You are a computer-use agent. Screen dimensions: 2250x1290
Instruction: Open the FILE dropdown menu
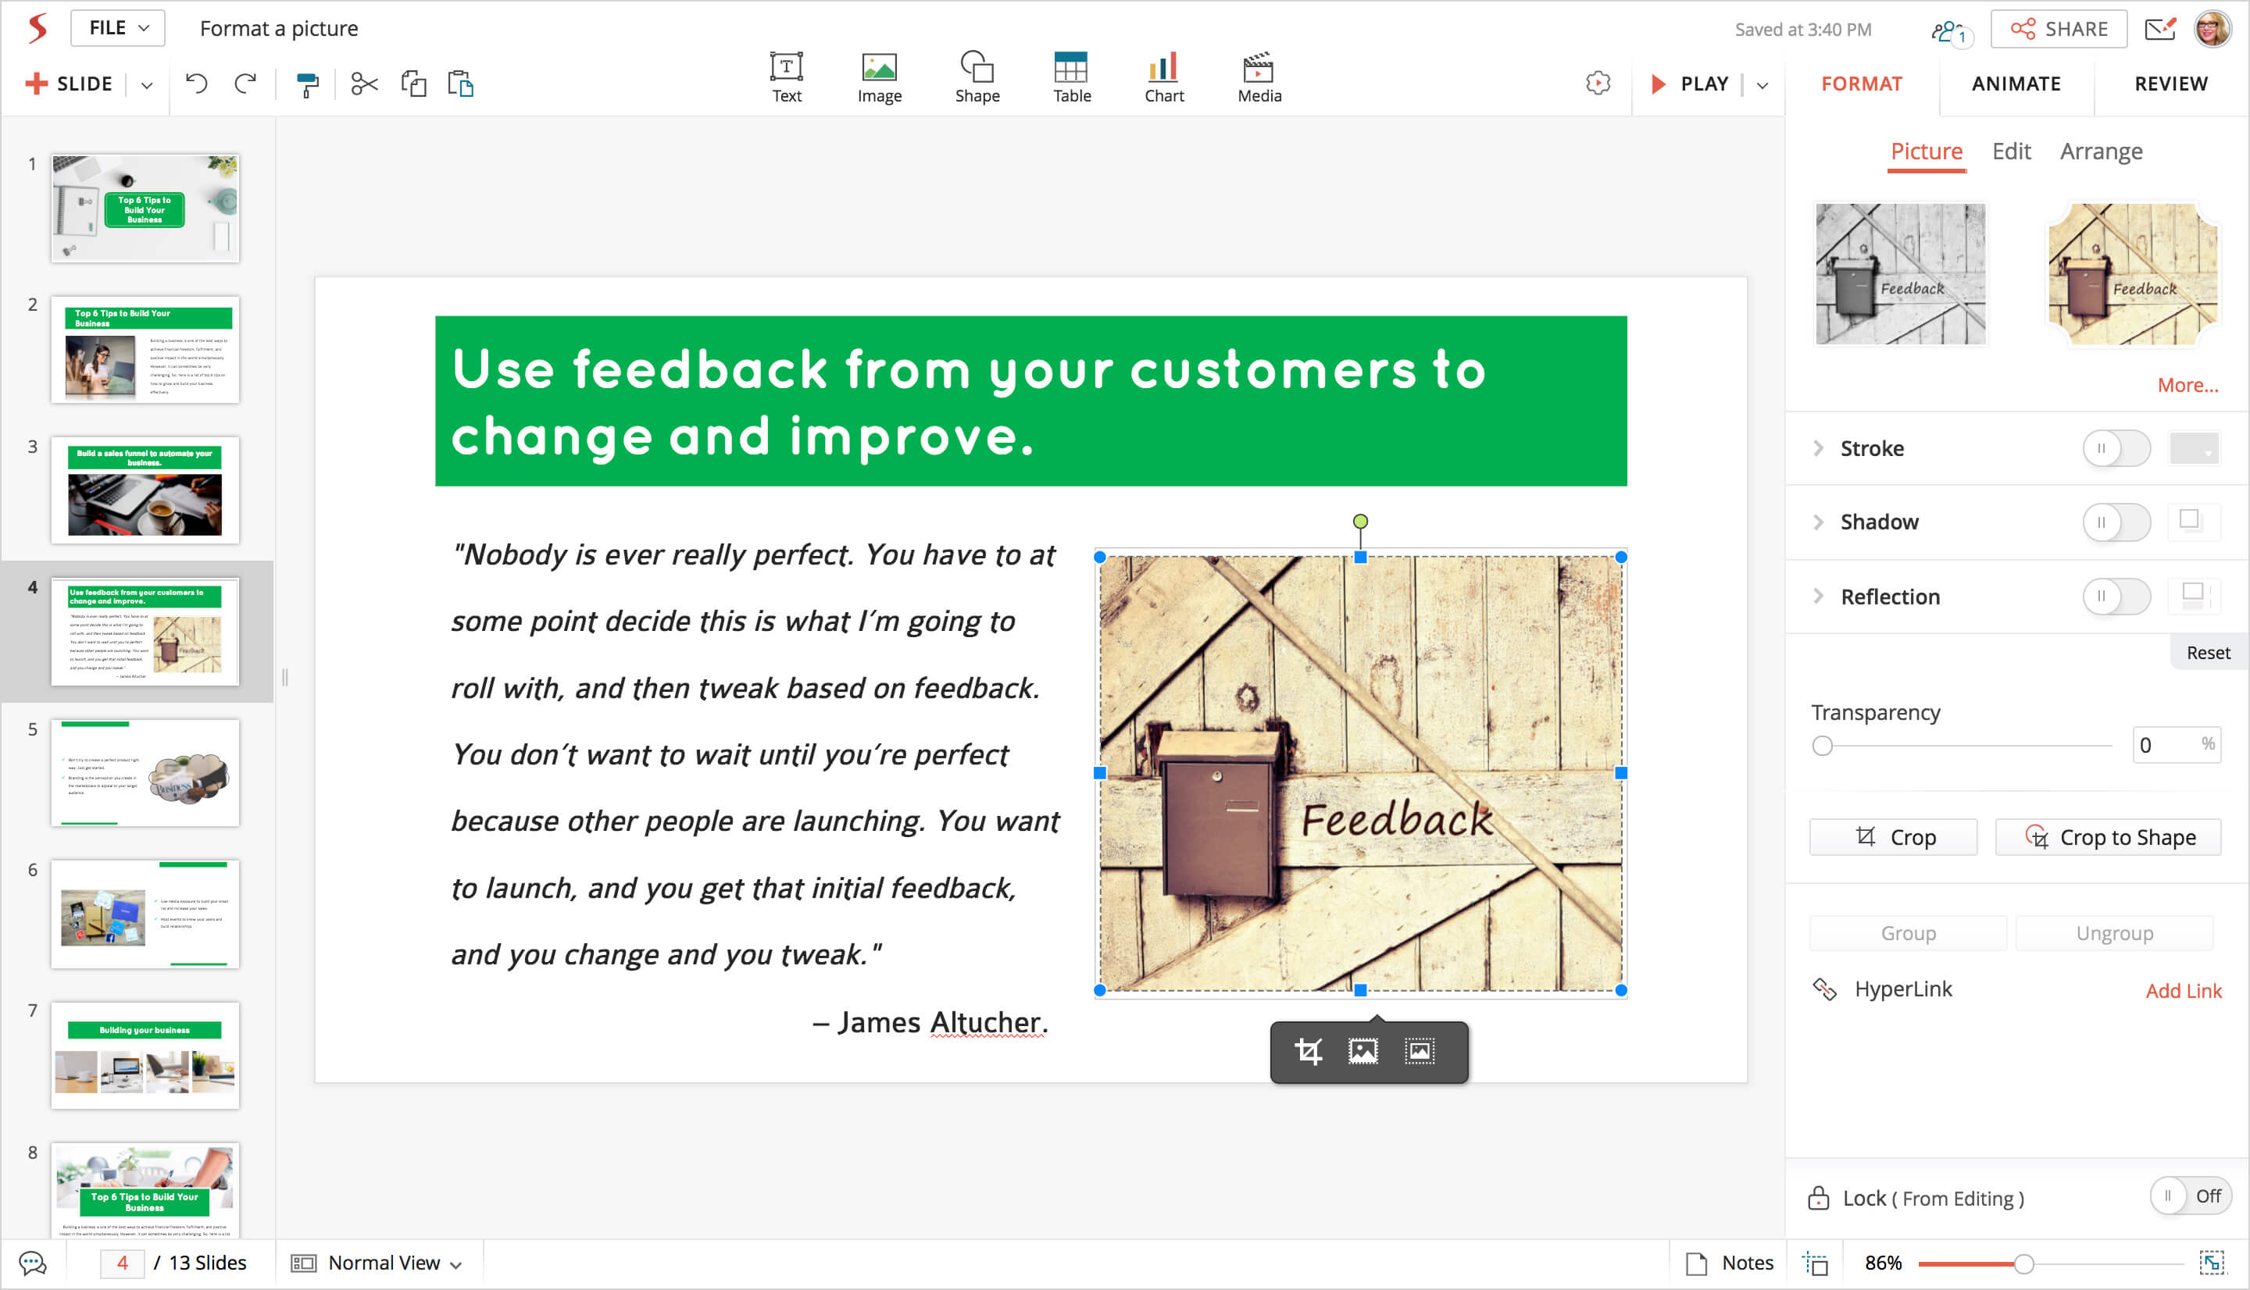click(118, 28)
